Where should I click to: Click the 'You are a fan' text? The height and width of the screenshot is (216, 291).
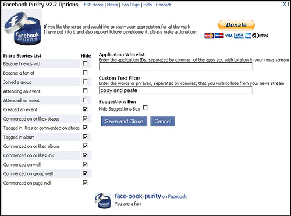128,204
